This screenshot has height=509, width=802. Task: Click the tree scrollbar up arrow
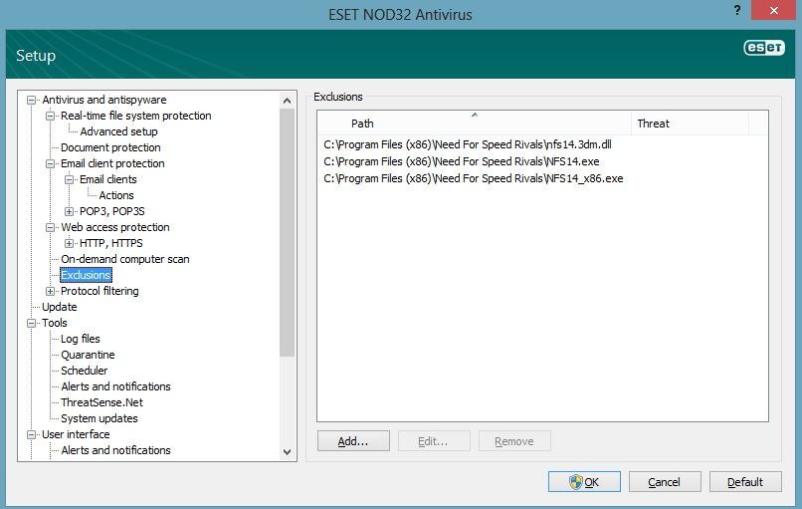point(287,101)
